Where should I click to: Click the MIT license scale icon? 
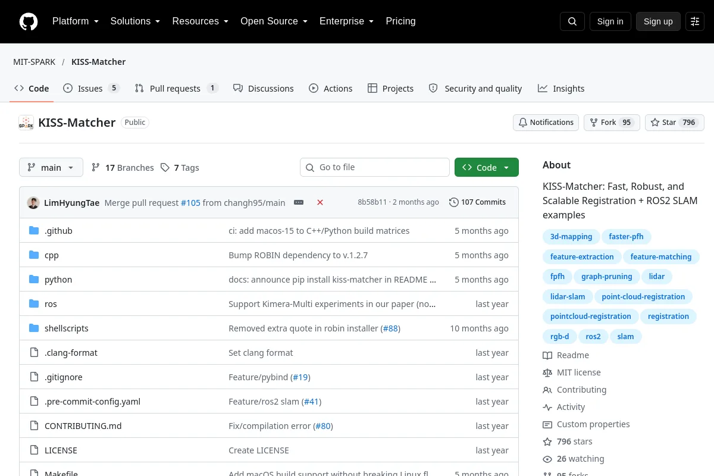547,372
